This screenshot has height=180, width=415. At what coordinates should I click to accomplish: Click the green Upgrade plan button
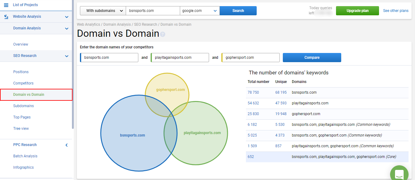(358, 11)
